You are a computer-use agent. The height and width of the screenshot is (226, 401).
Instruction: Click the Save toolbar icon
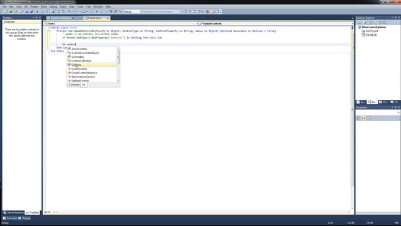[26, 11]
